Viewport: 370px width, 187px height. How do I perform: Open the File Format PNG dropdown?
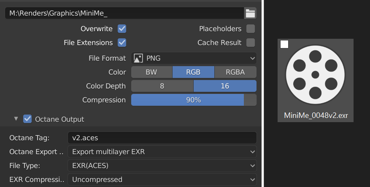tap(194, 58)
